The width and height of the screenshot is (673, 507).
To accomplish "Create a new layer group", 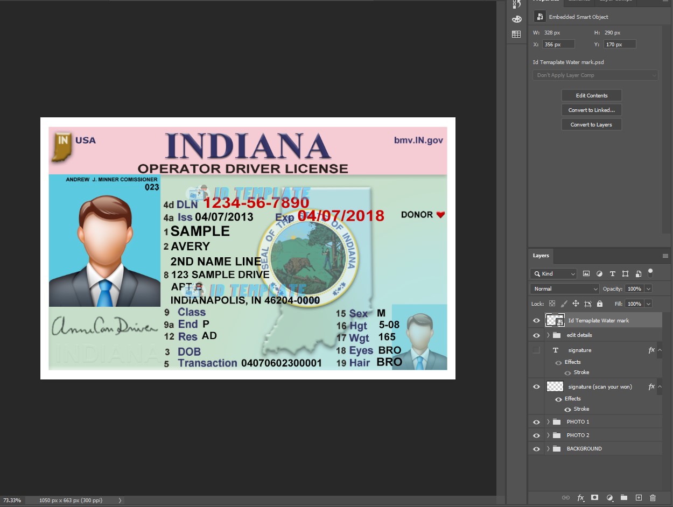I will (x=624, y=498).
